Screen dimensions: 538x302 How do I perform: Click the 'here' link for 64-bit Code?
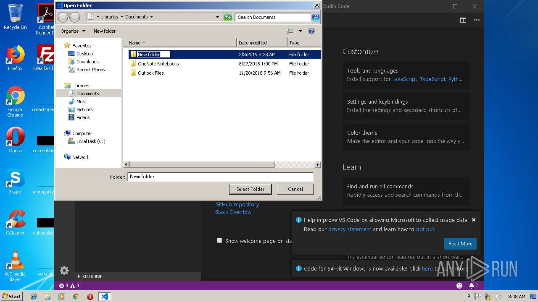(427, 269)
